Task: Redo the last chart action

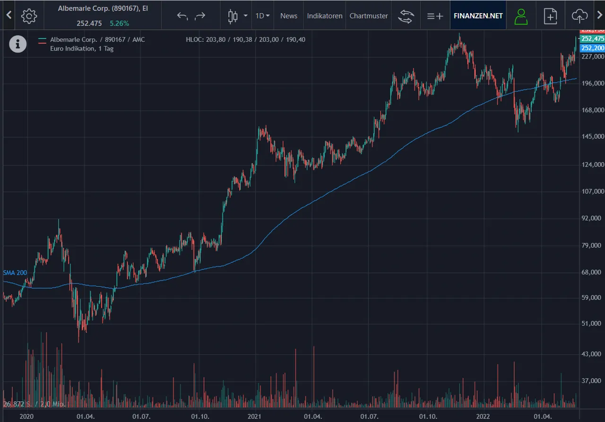Action: pyautogui.click(x=200, y=16)
